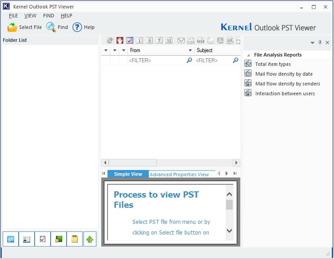The image size is (334, 259).
Task: Click the red hand stop icon
Action: coord(120,40)
